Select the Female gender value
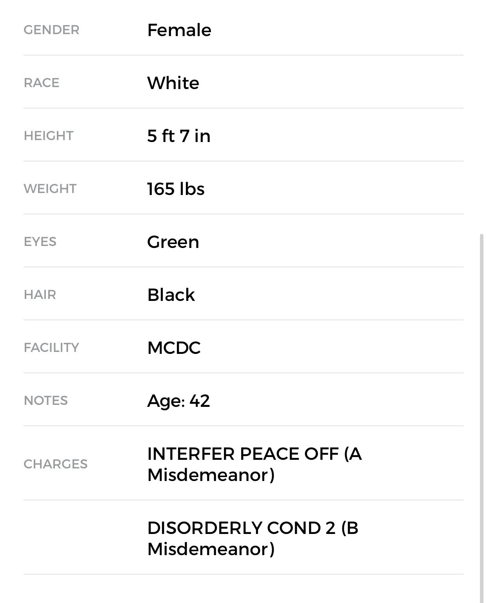Viewport: 487px width, 603px height. 179,30
